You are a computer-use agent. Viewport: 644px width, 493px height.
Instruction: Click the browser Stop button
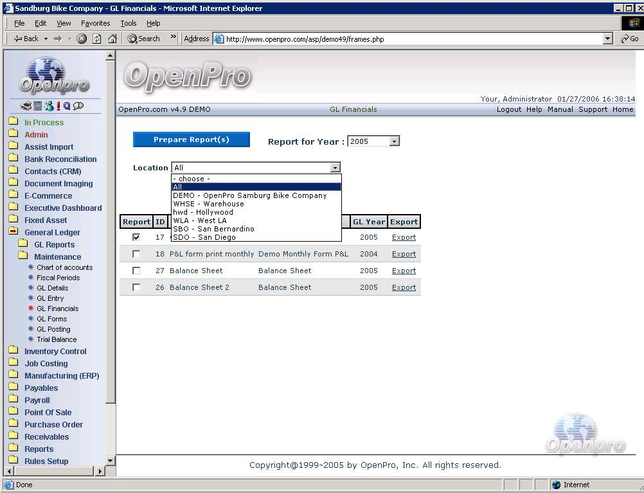coord(82,39)
